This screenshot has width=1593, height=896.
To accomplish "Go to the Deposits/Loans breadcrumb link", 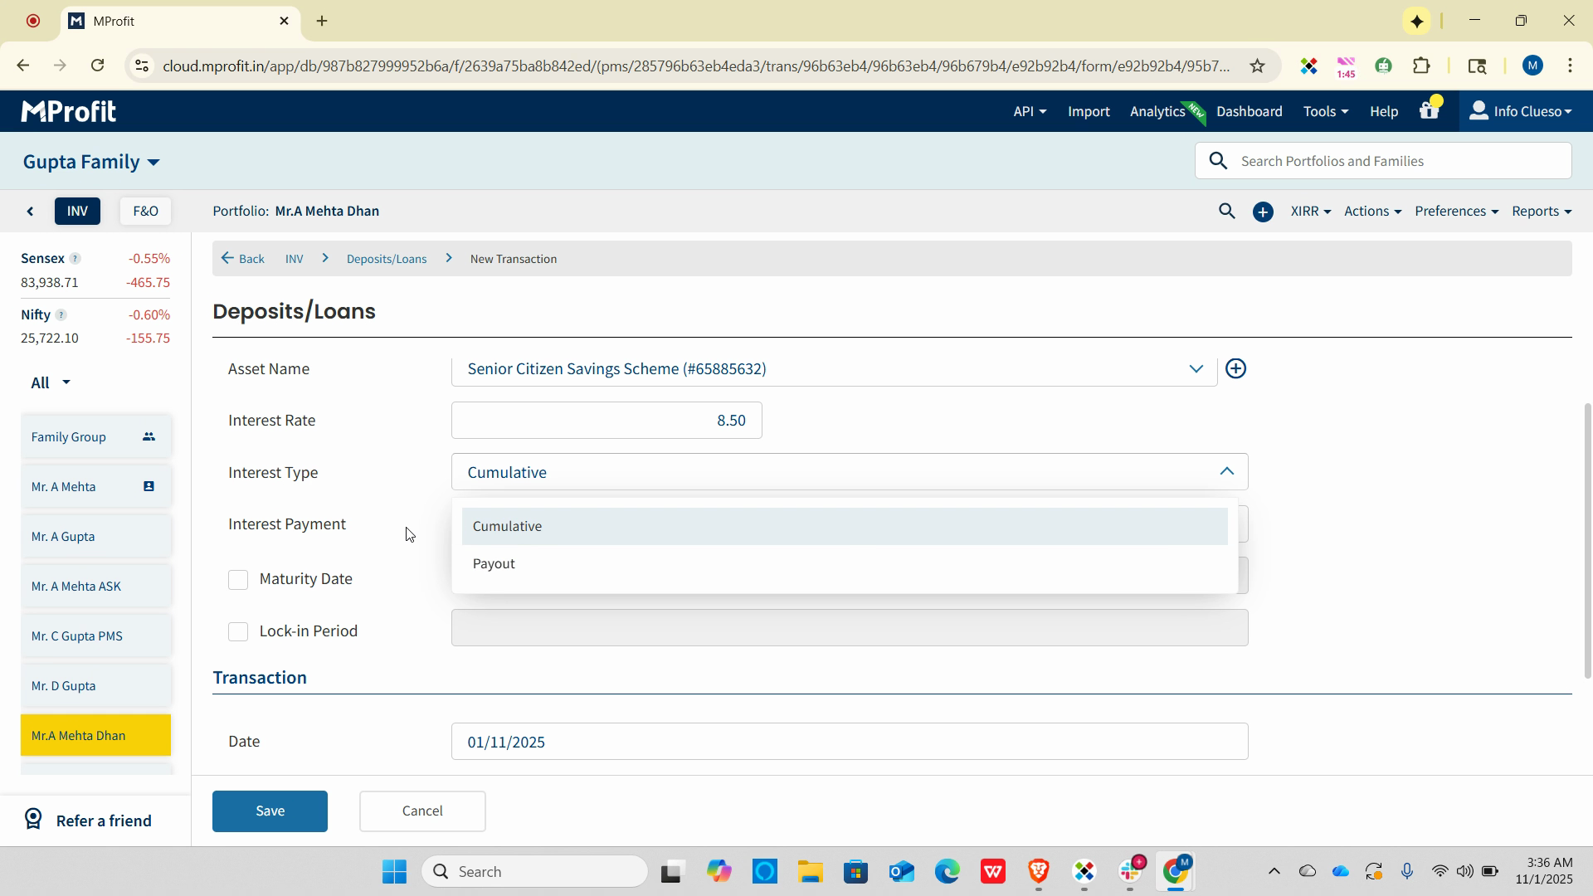I will (387, 259).
